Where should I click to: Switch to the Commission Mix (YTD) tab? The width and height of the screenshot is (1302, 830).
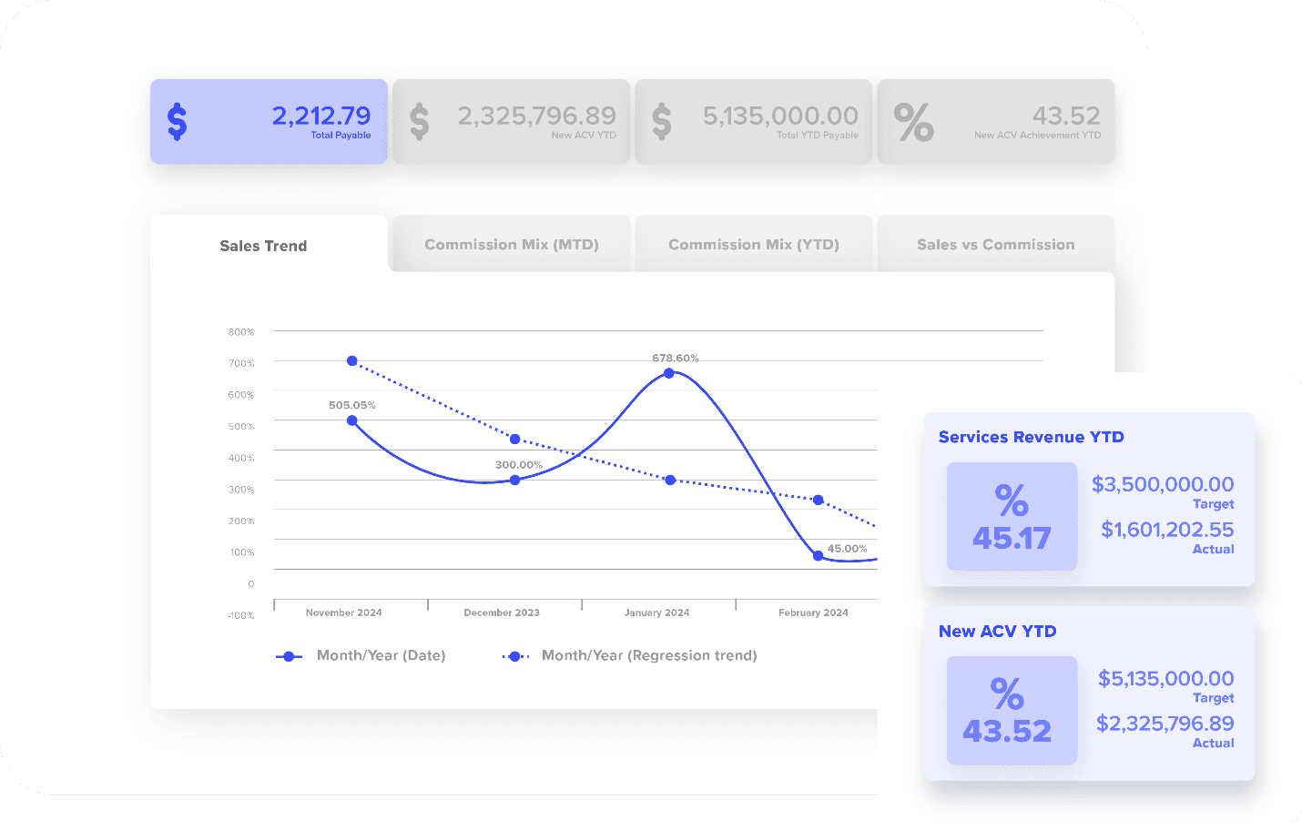(x=754, y=245)
